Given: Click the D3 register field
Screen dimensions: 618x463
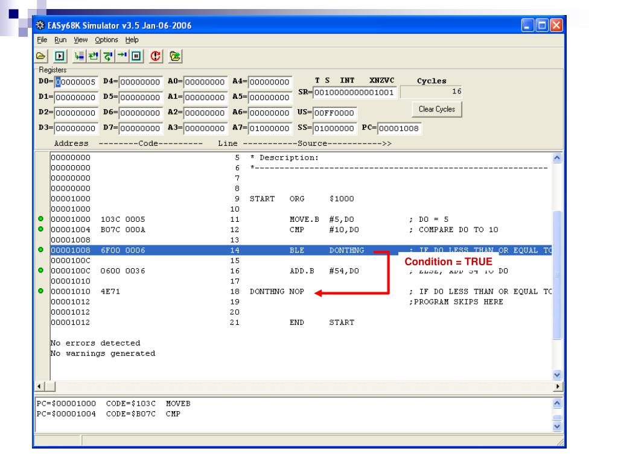Looking at the screenshot, I should click(75, 128).
